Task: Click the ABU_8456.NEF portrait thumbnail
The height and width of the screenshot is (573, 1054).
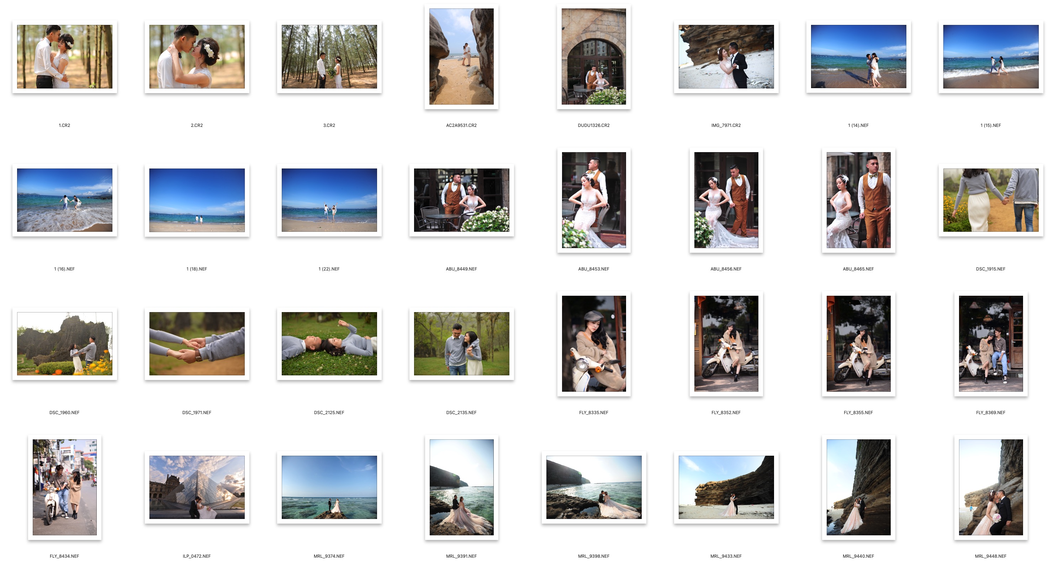Action: coord(726,200)
